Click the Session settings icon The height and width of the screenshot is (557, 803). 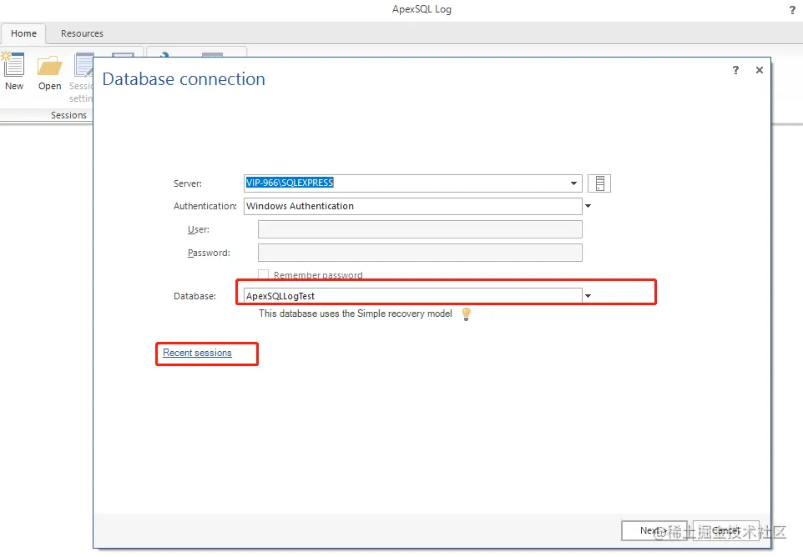pyautogui.click(x=84, y=66)
